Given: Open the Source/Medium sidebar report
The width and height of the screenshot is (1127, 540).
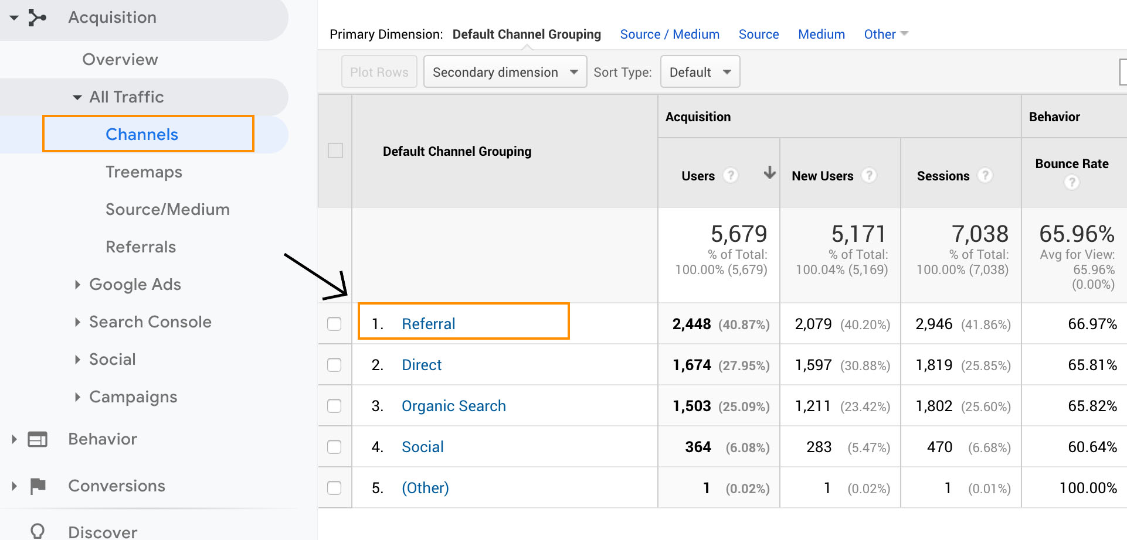Looking at the screenshot, I should 168,210.
